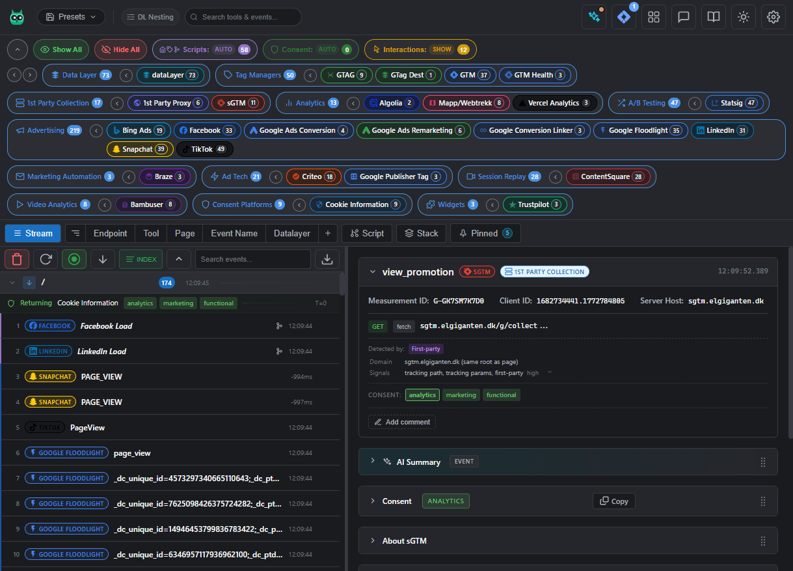Open the Tag Manager diamond icon with badge
The height and width of the screenshot is (571, 793).
point(624,17)
